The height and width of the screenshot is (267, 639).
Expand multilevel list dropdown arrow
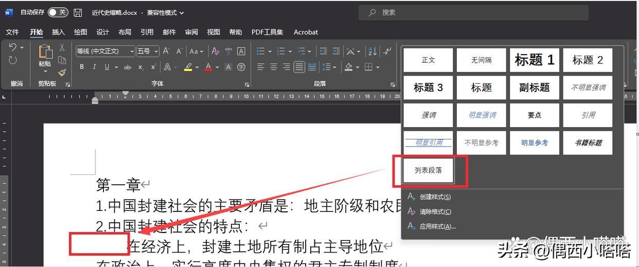coord(309,51)
